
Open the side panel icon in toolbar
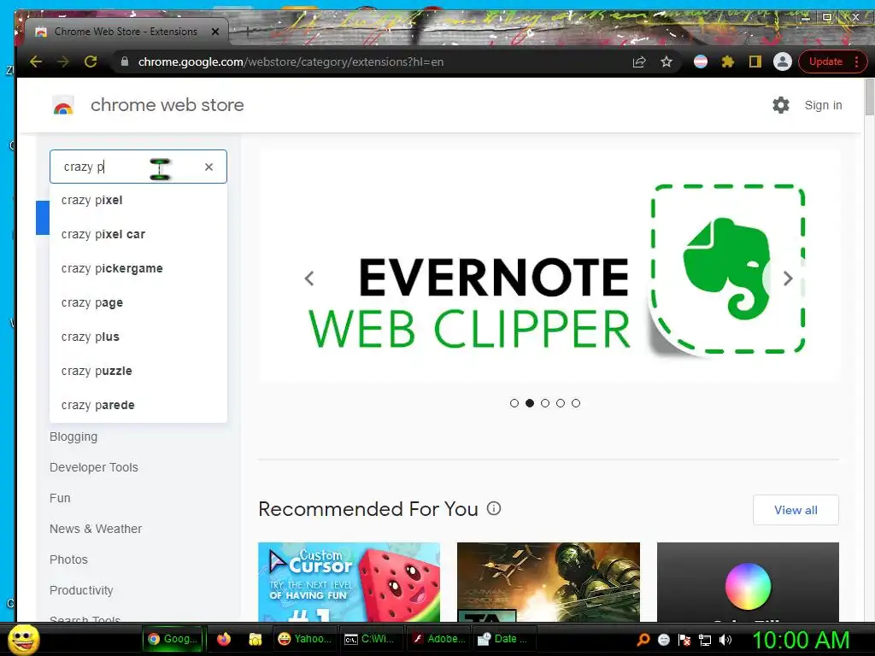755,61
